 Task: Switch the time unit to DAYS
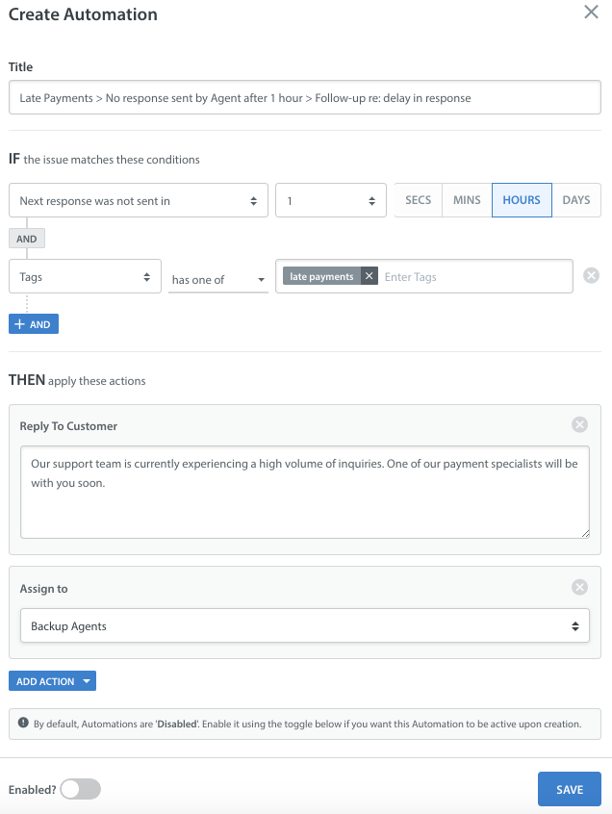[576, 200]
